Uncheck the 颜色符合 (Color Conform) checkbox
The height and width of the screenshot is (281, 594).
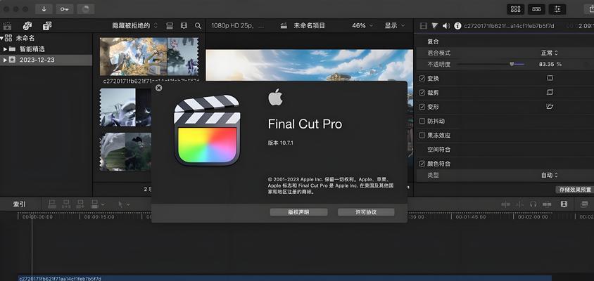422,164
